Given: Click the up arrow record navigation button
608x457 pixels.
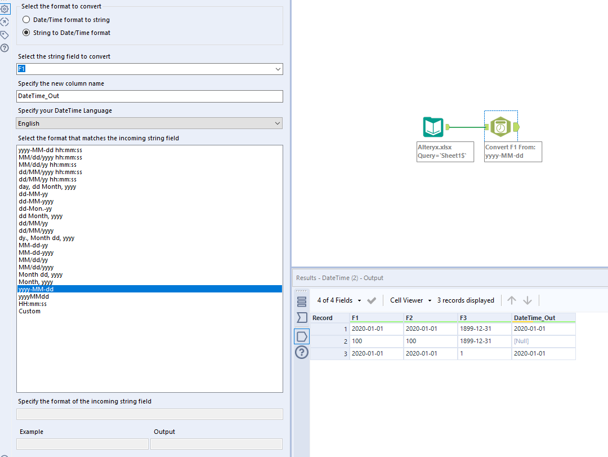Looking at the screenshot, I should [512, 300].
